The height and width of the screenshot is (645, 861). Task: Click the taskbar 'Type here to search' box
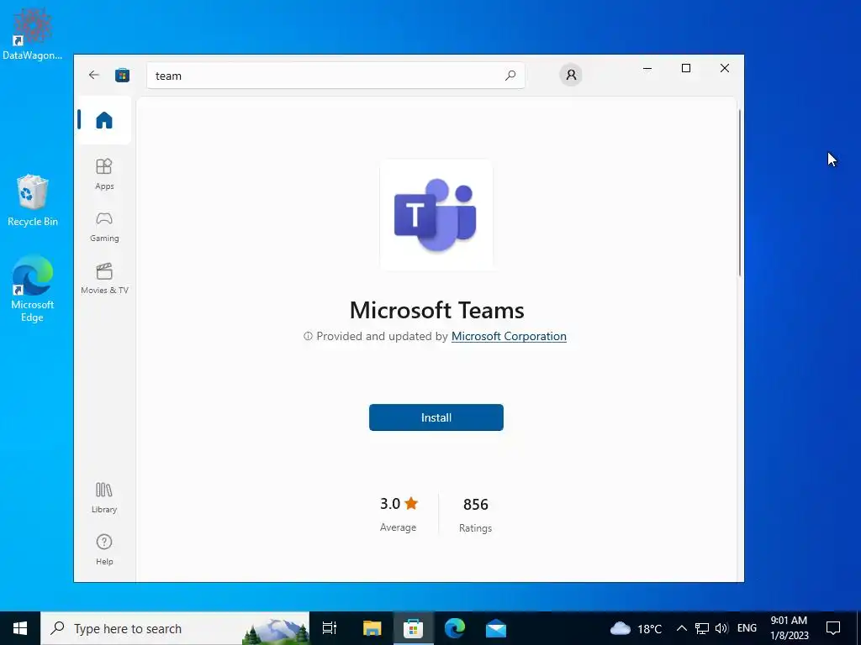point(175,628)
